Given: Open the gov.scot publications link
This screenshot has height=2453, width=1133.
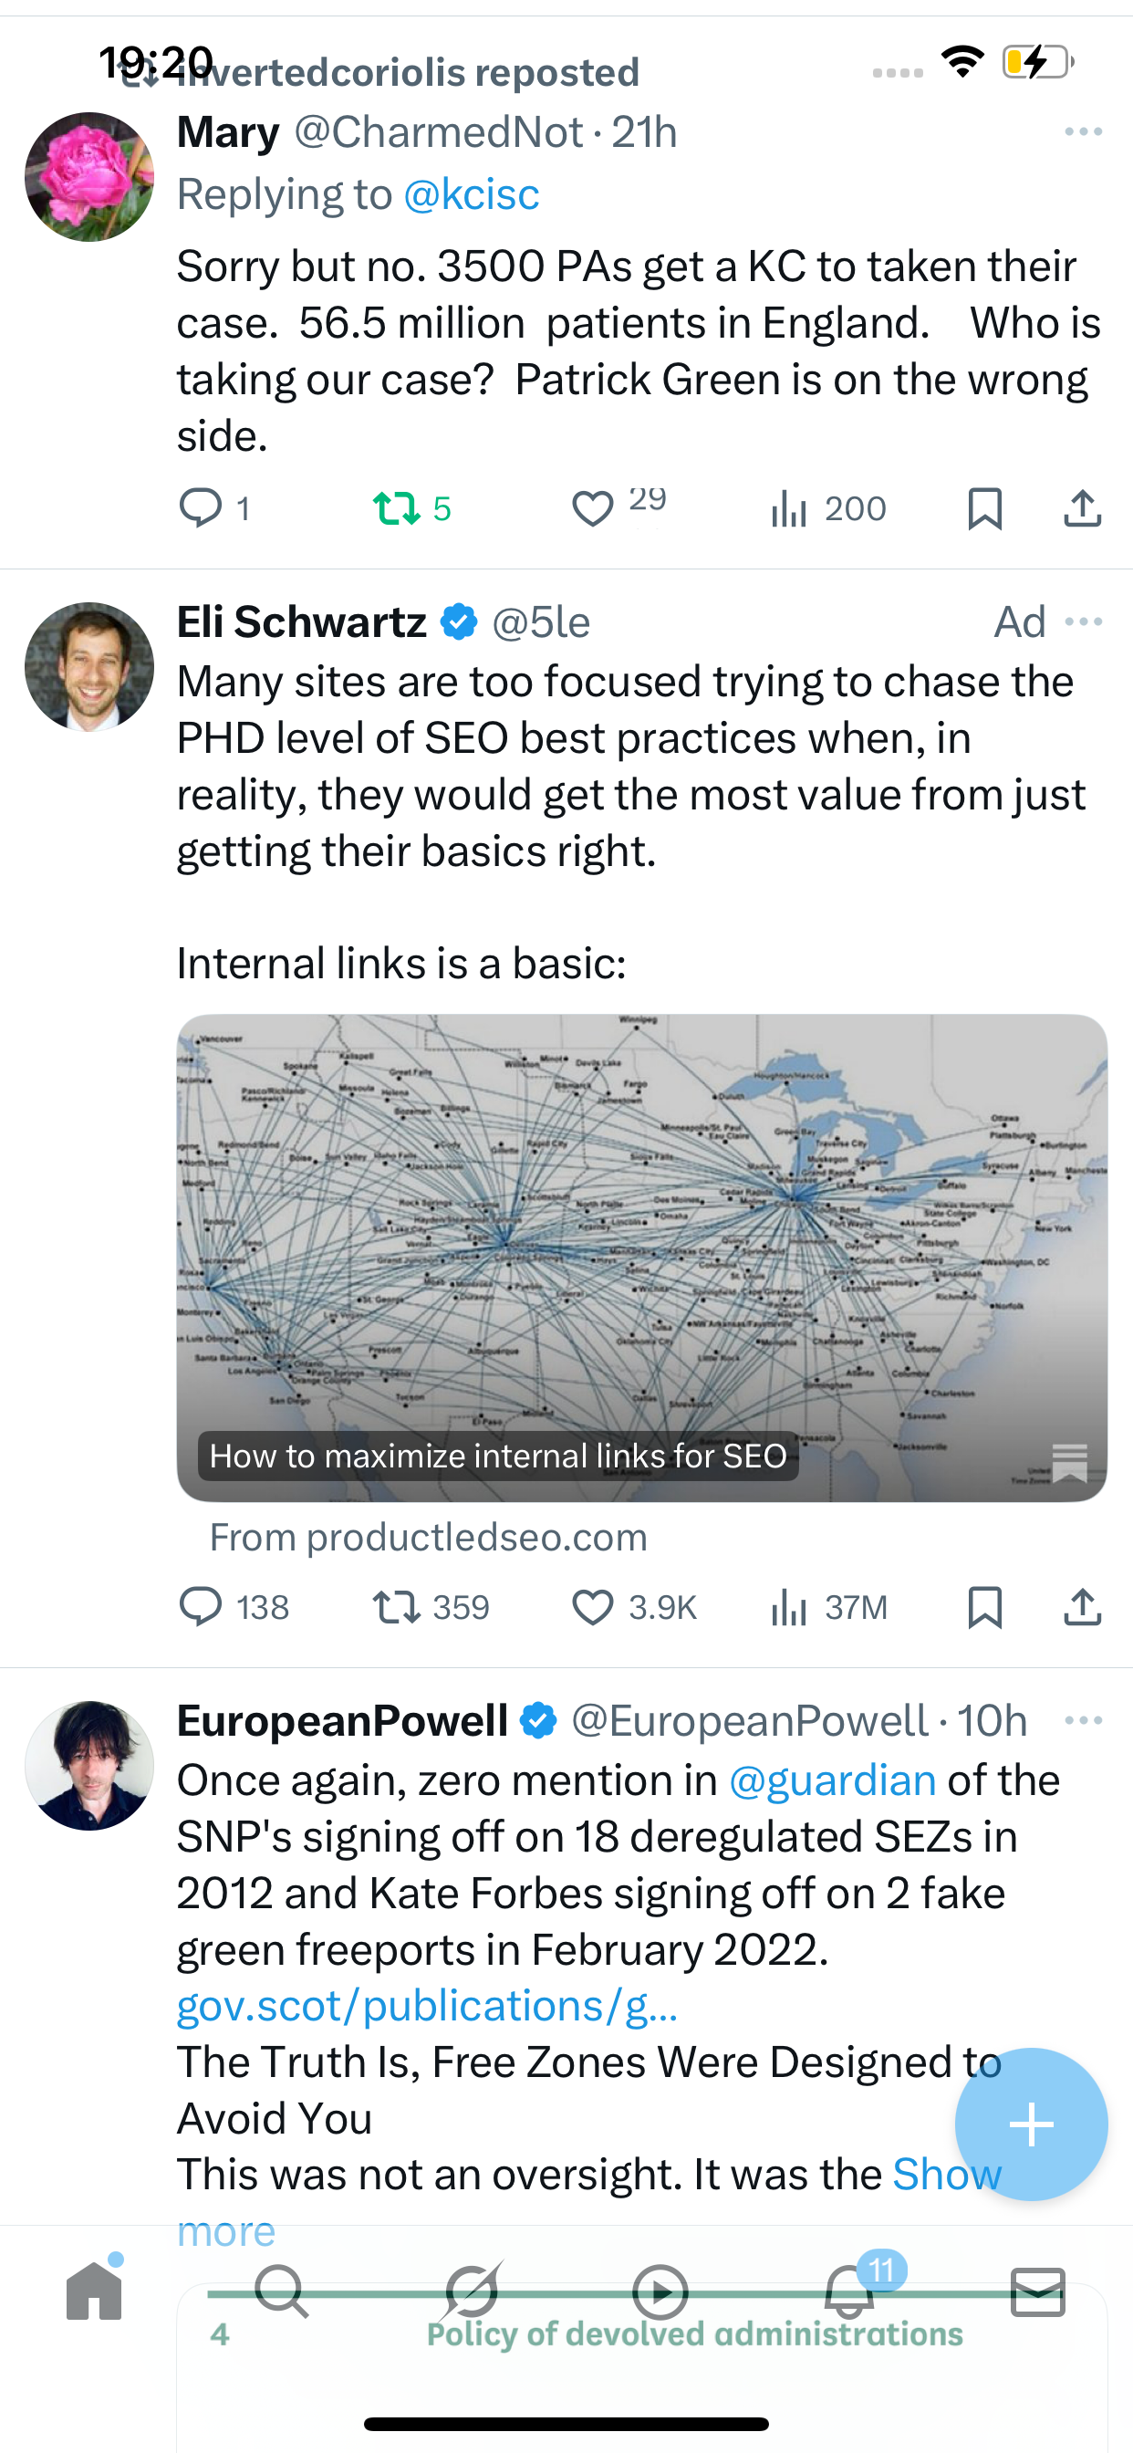Looking at the screenshot, I should 428,2007.
